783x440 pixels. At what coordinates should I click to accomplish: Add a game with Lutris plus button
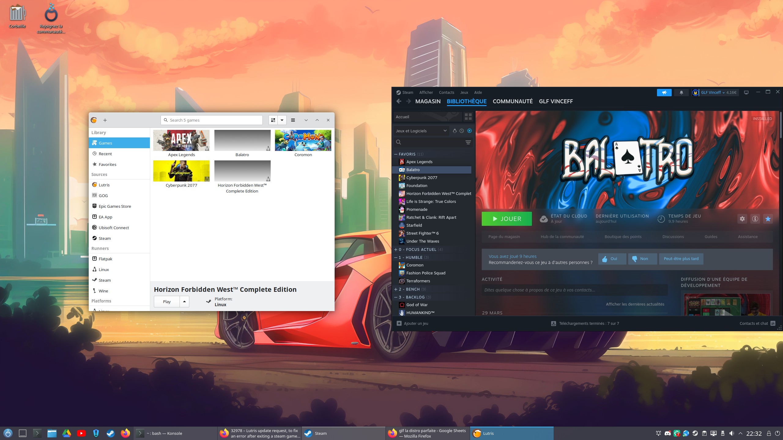105,120
